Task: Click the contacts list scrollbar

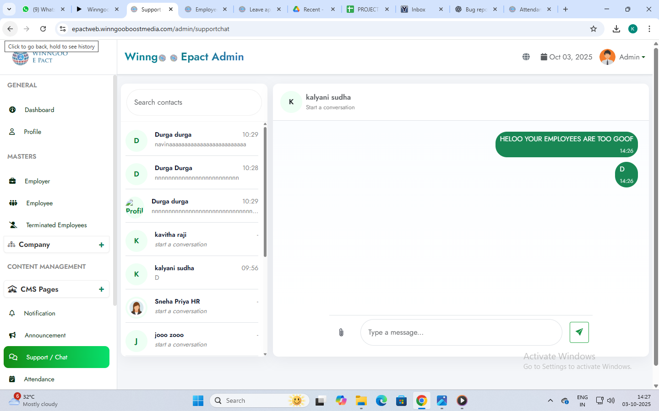Action: tap(265, 192)
